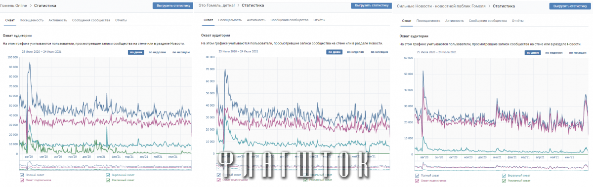Open Посещаемость tab in Гомель Online panel
Screen dimensions: 593x187
click(32, 20)
